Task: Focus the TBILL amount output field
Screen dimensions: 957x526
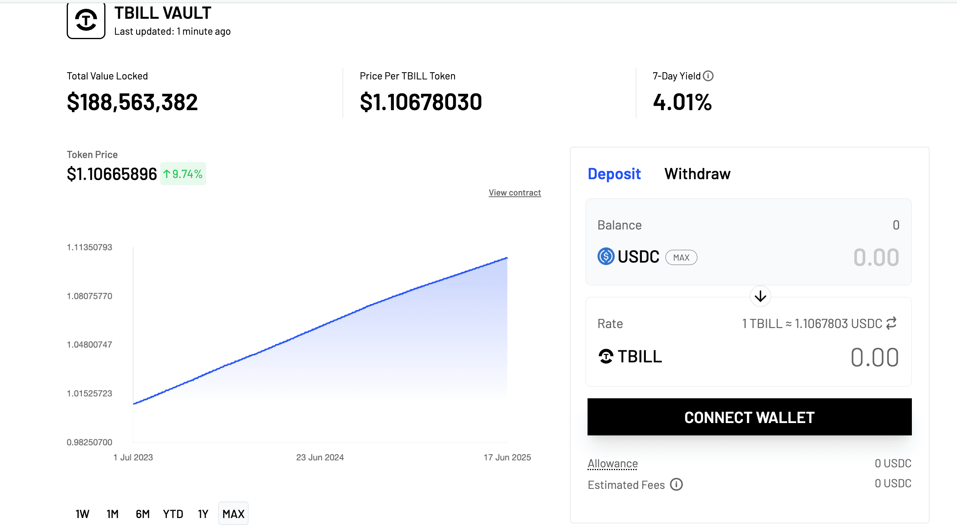Action: 875,357
